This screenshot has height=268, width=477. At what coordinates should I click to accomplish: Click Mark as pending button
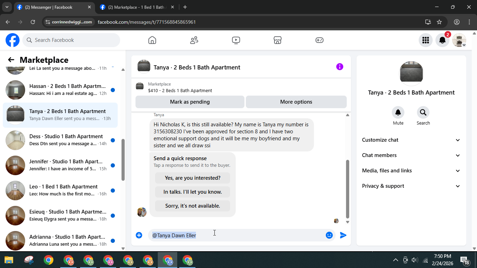pyautogui.click(x=190, y=102)
